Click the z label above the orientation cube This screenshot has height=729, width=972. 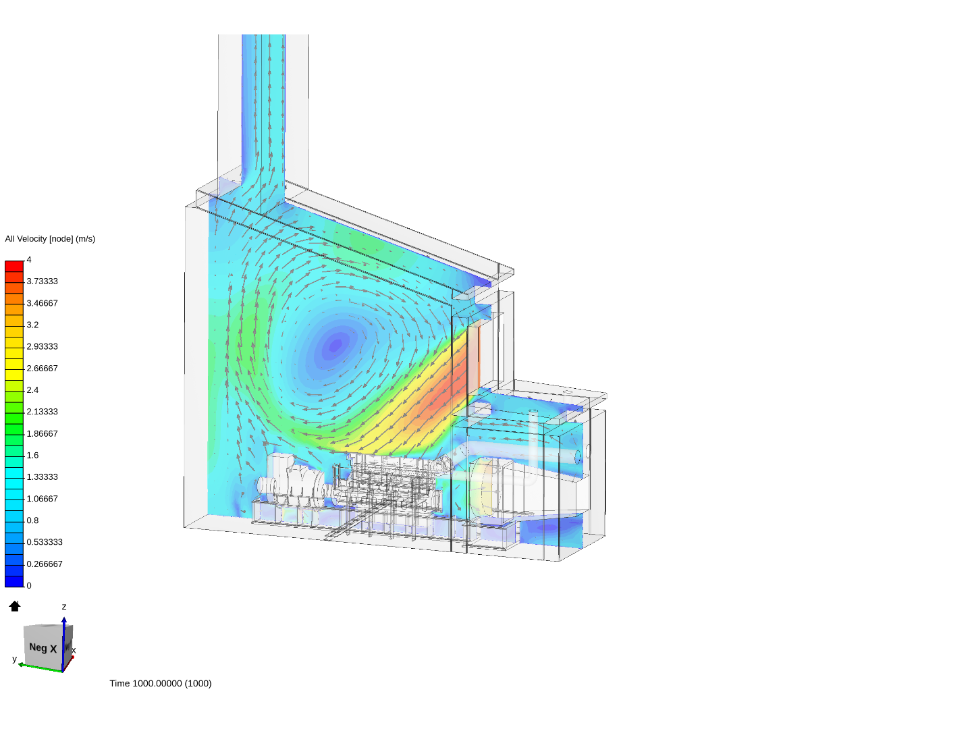(x=63, y=606)
